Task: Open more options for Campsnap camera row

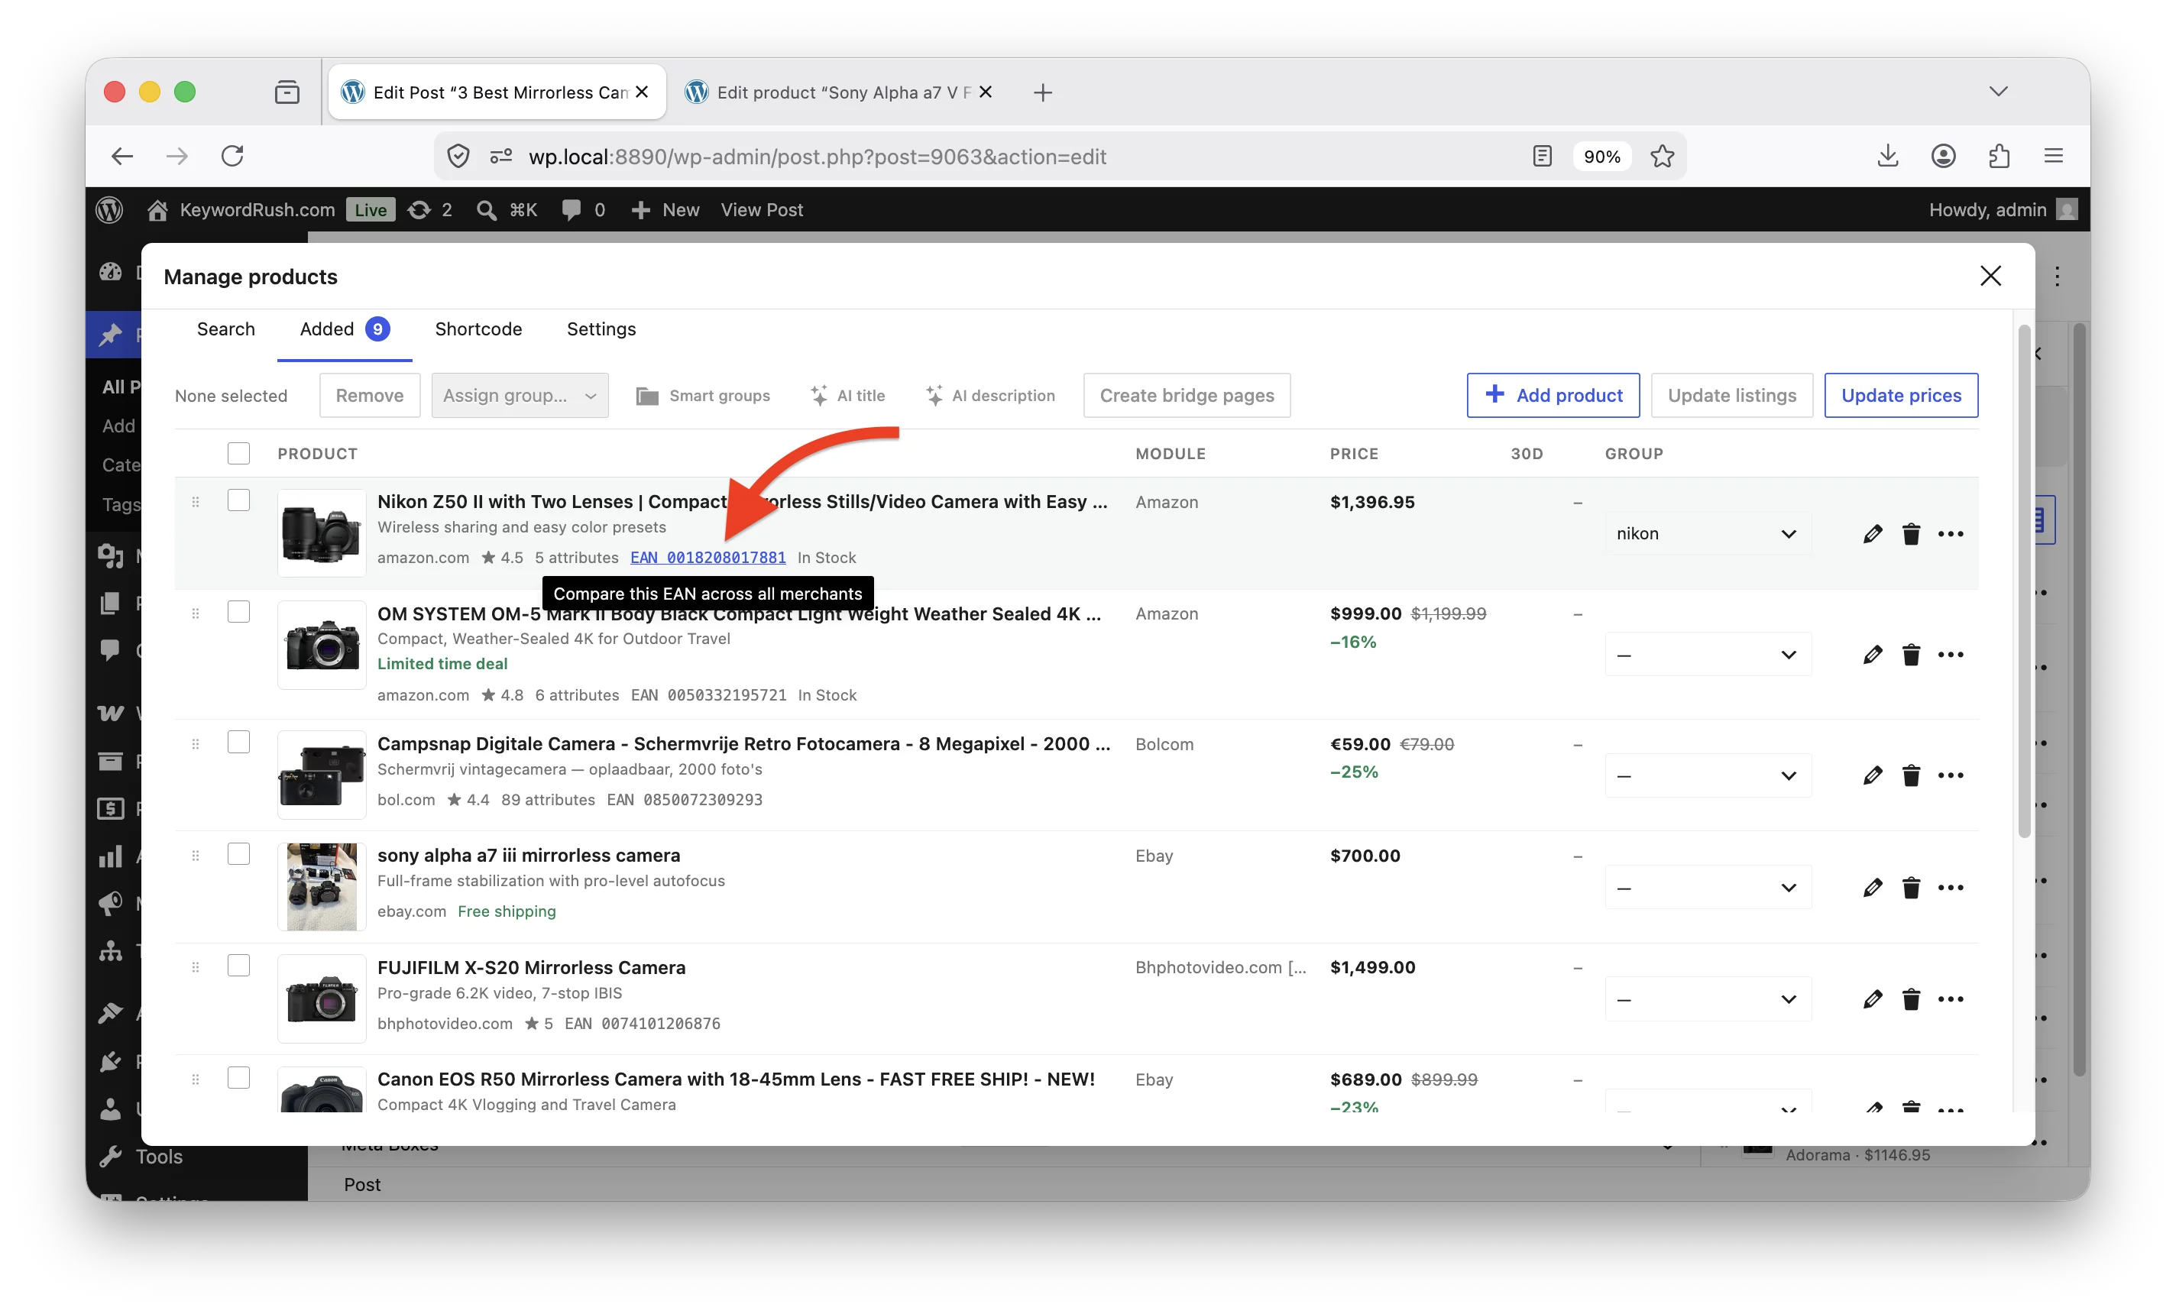Action: pos(1950,775)
